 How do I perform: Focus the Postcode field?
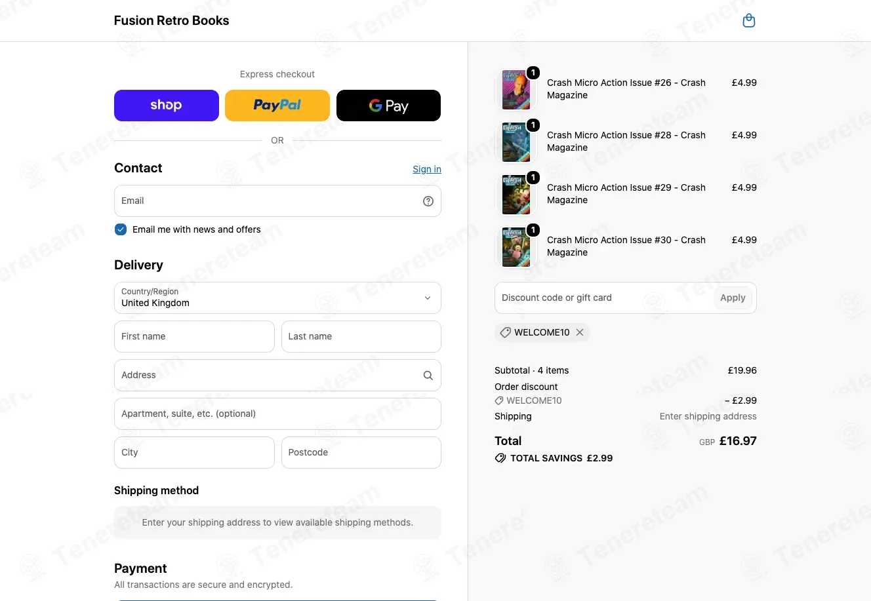tap(361, 452)
